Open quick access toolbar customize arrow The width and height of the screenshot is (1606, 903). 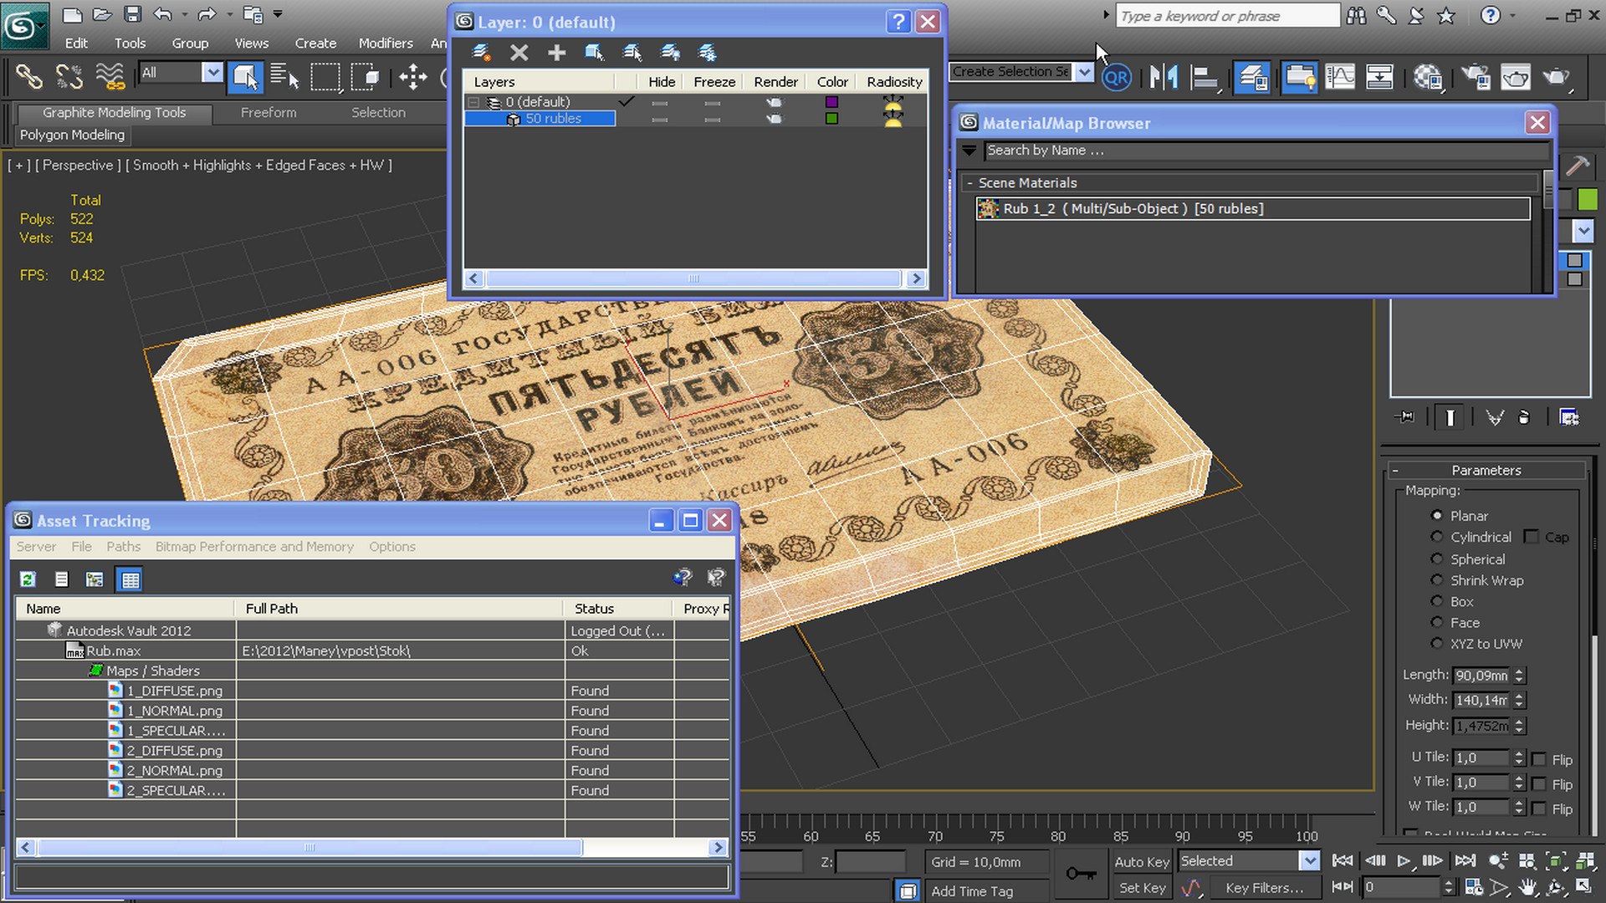tap(278, 14)
